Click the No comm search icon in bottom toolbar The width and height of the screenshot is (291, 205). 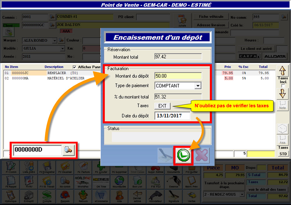point(65,182)
